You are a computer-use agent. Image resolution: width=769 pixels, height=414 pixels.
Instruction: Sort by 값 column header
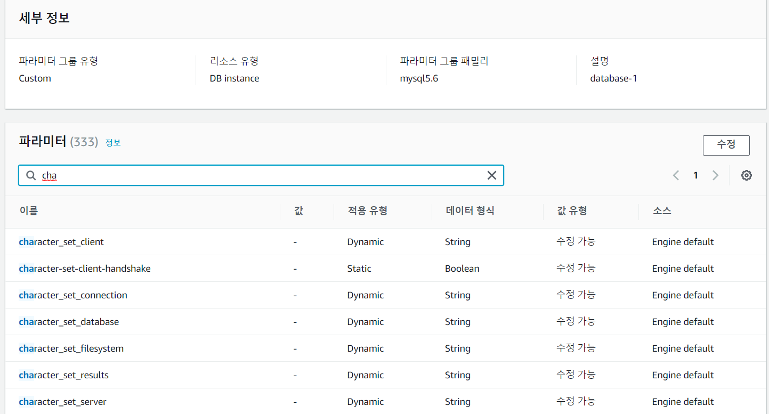pyautogui.click(x=298, y=211)
